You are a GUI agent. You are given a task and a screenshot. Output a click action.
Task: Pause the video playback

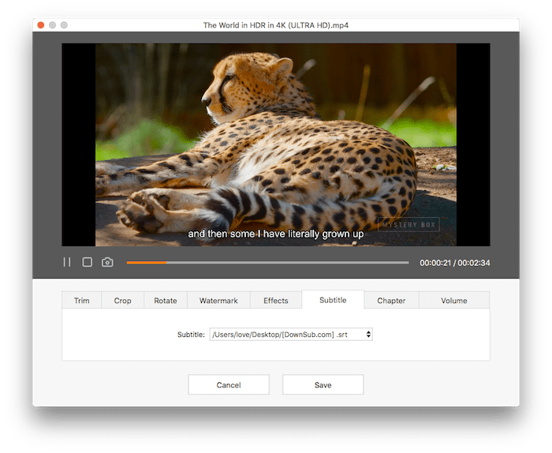[67, 262]
